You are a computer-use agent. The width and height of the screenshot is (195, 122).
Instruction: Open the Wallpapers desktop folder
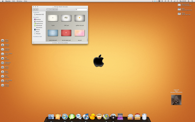(2, 63)
